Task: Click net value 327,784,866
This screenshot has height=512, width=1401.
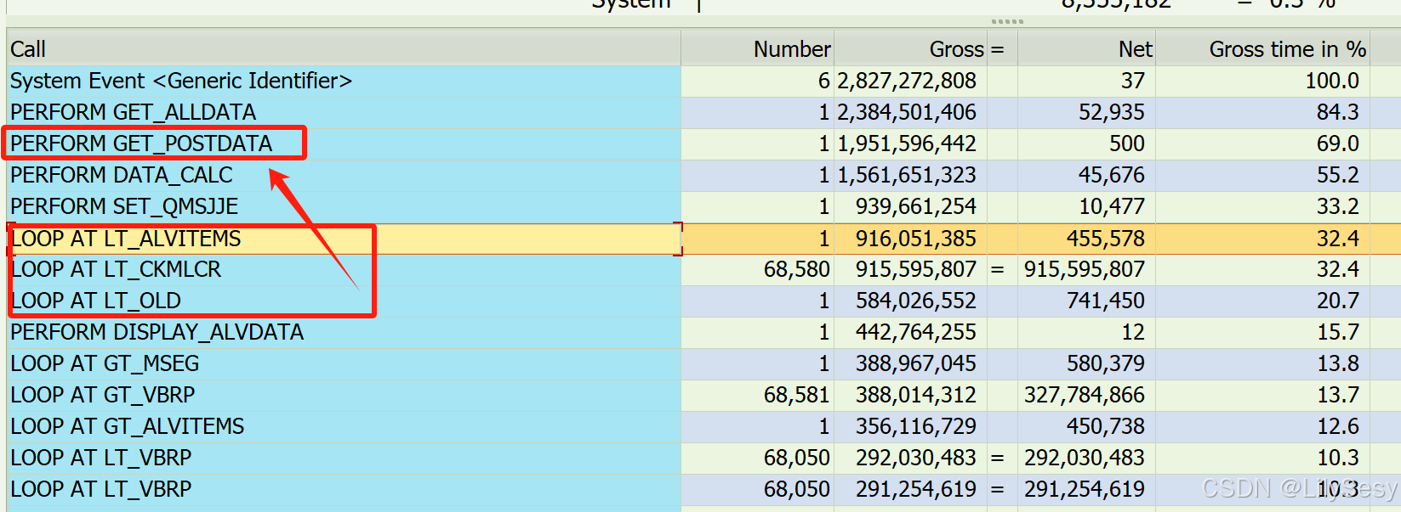Action: 1085,395
